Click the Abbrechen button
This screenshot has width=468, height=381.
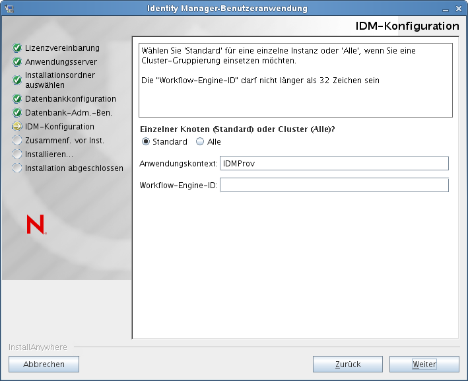point(44,364)
